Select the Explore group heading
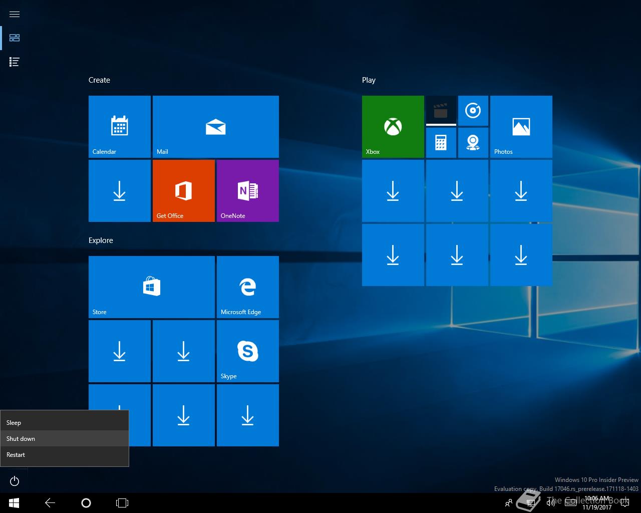This screenshot has height=513, width=641. coord(101,240)
